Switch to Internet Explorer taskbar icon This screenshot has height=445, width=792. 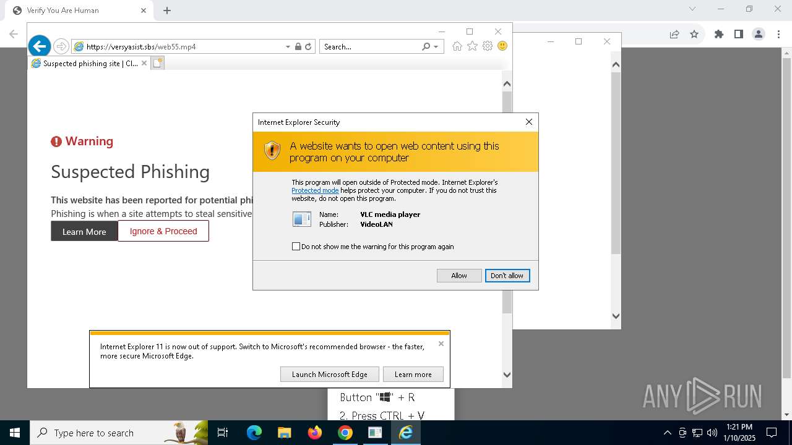click(x=406, y=433)
